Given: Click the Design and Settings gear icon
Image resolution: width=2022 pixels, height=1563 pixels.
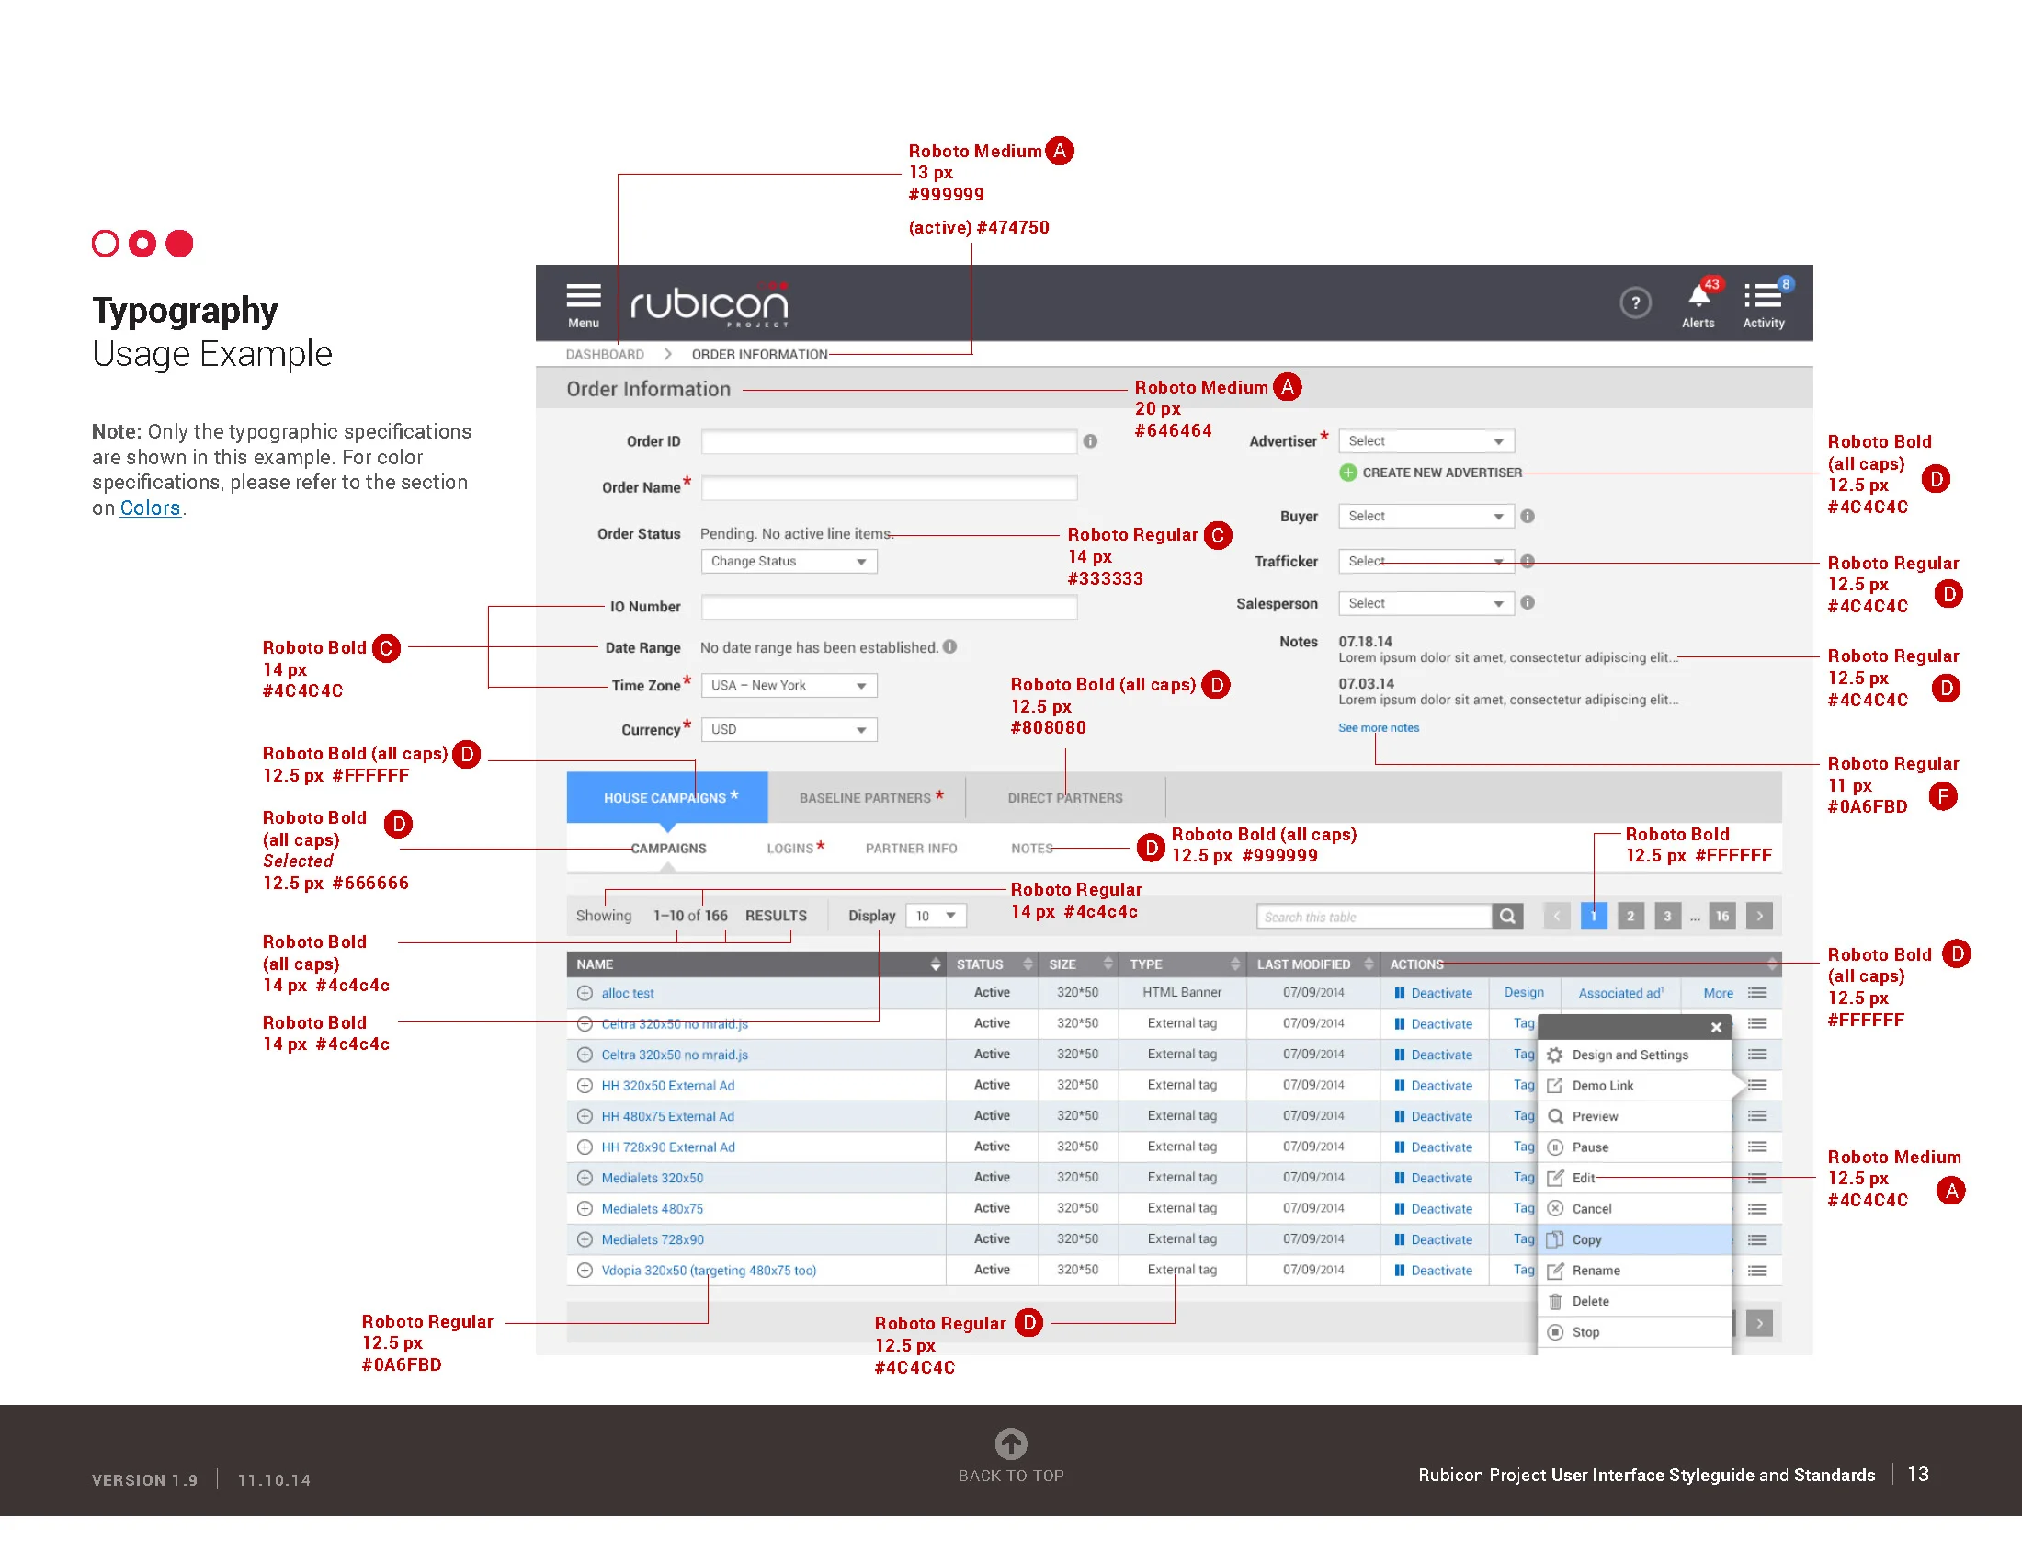Looking at the screenshot, I should point(1555,1055).
